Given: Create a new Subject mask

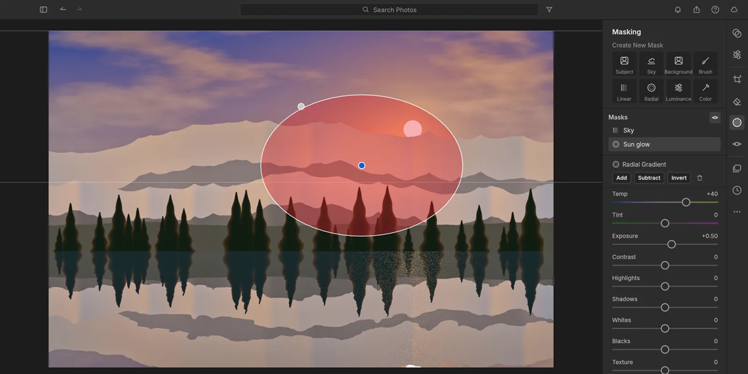Looking at the screenshot, I should coord(624,64).
